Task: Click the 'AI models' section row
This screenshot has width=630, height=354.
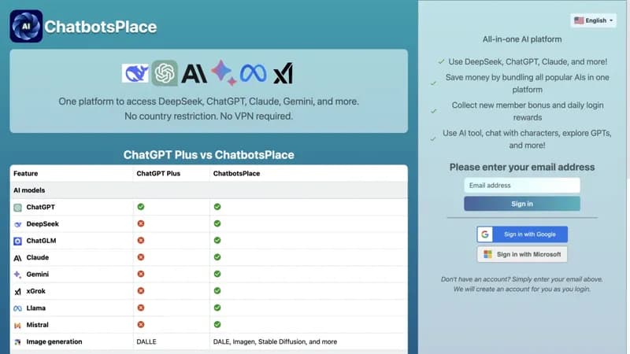Action: coord(209,190)
